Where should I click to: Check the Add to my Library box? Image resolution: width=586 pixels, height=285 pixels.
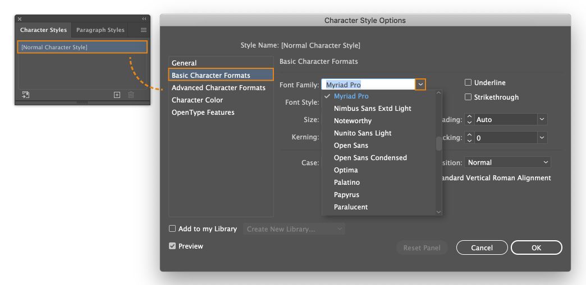pos(173,228)
